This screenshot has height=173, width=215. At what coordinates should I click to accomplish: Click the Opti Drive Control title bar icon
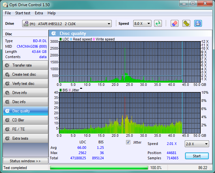coord(5,5)
